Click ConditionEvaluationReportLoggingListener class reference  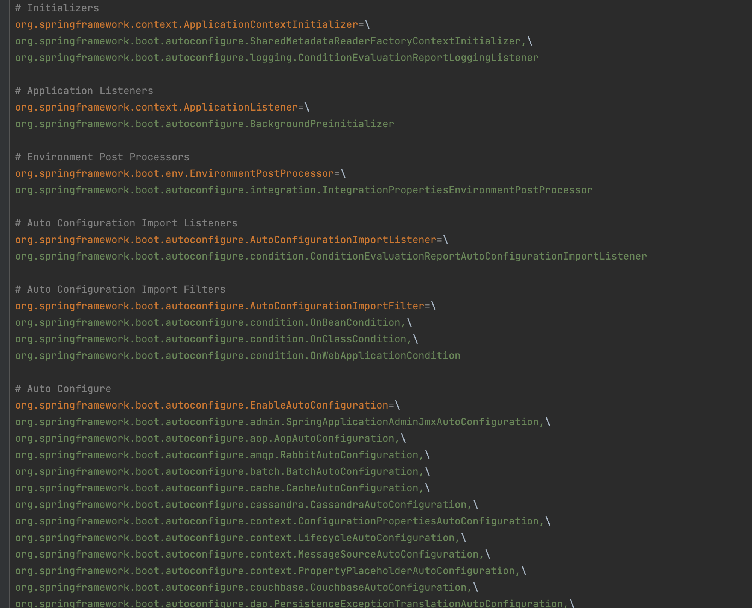[x=418, y=58]
